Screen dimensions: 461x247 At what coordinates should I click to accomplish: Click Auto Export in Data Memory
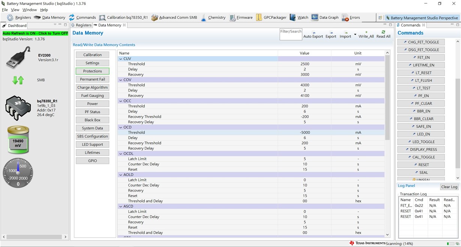coord(313,34)
